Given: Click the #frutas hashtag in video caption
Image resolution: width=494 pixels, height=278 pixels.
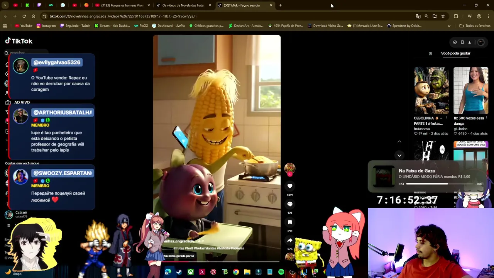Looking at the screenshot, I should [x=178, y=248].
